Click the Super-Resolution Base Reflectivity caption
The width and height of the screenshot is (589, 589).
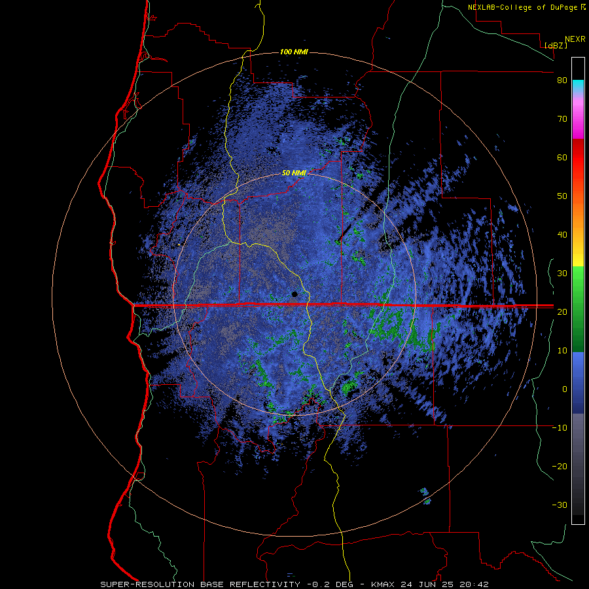(200, 584)
